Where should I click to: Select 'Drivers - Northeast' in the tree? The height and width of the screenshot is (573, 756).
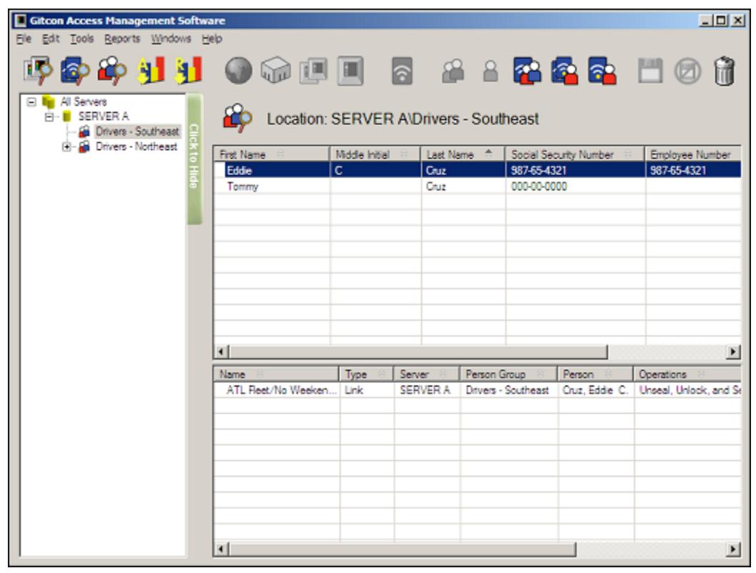tap(136, 146)
